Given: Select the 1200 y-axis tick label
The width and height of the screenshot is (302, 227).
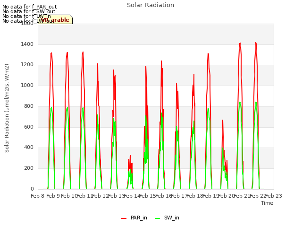Looking at the screenshot, I should tap(27, 65).
